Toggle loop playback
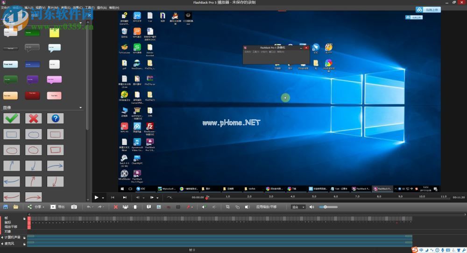Image resolution: width=467 pixels, height=253 pixels. pyautogui.click(x=170, y=197)
